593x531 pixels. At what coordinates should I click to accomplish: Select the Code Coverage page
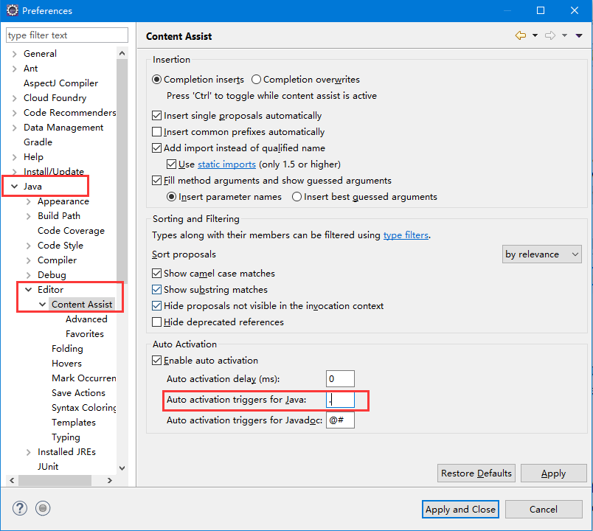click(x=71, y=231)
